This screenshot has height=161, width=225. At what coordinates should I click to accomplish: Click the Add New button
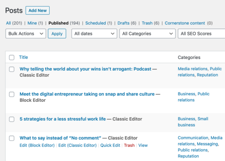pos(37,11)
